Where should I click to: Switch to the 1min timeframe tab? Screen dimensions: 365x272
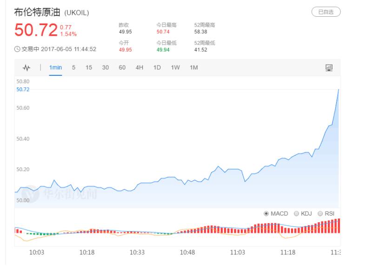[x=56, y=68]
